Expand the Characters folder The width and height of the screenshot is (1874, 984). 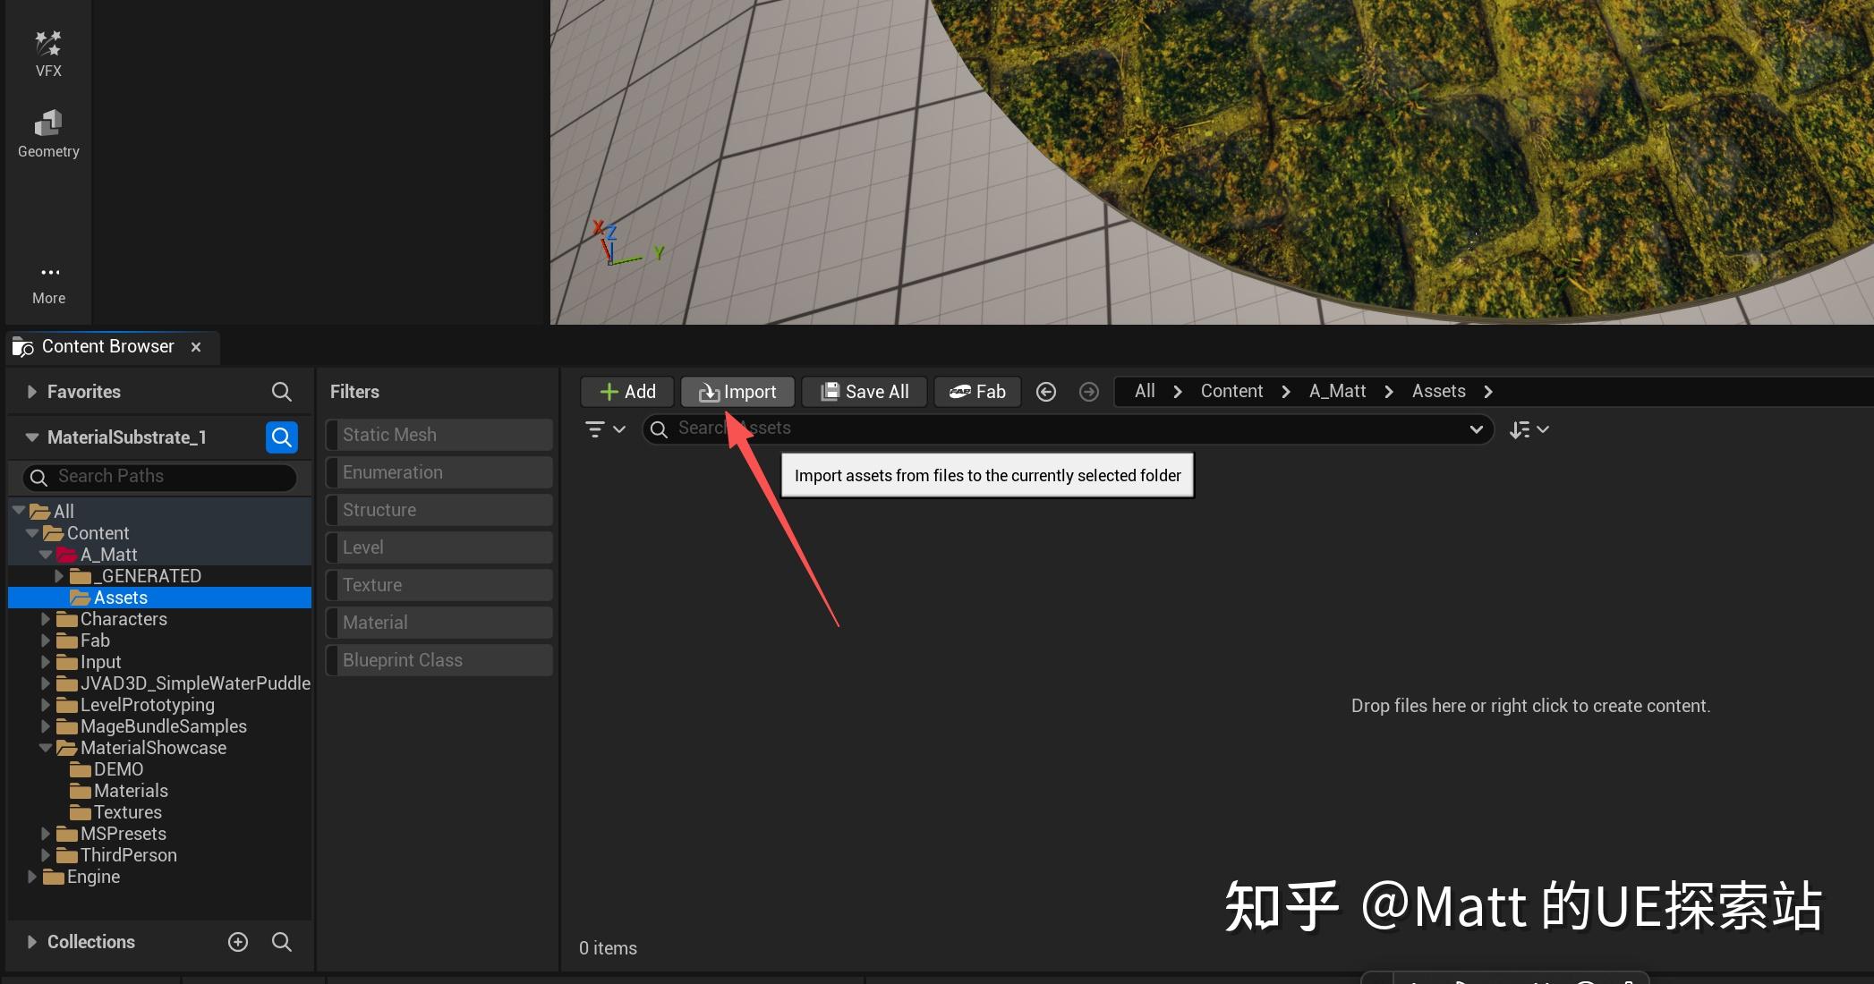47,618
